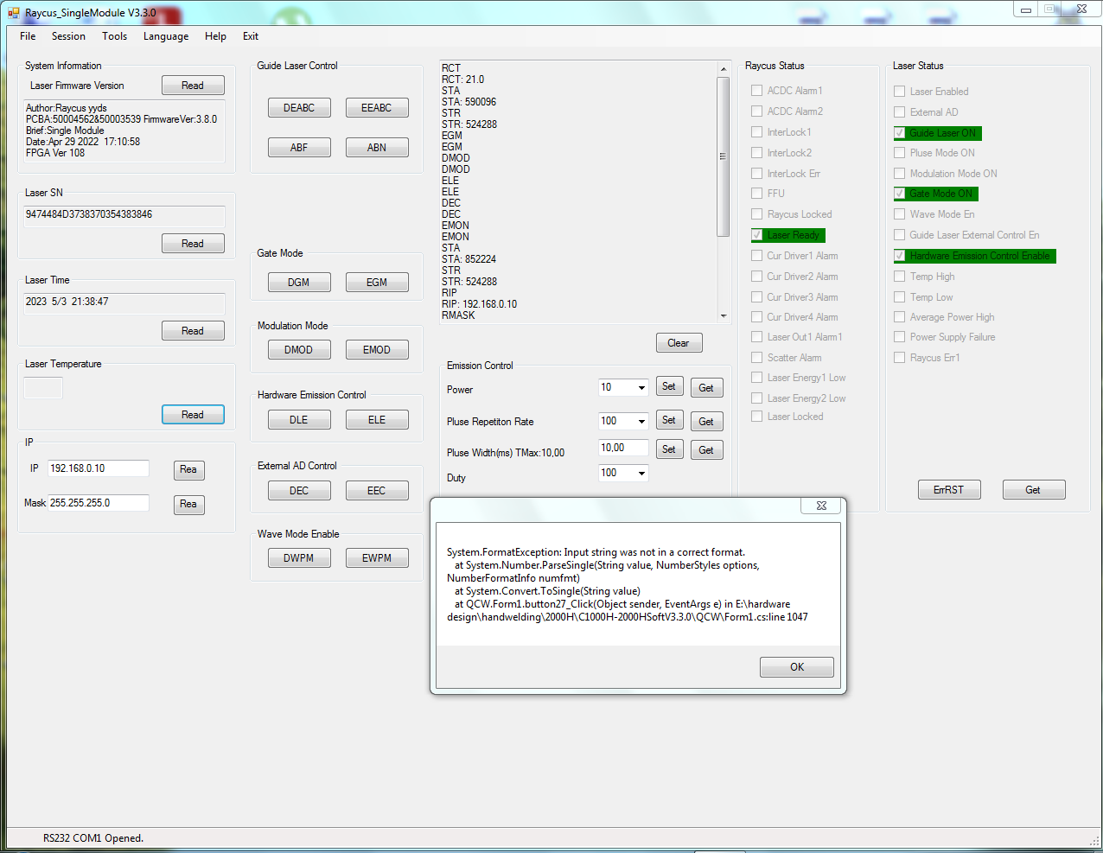Click Read under Laser Time
Viewport: 1103px width, 853px height.
click(x=193, y=331)
